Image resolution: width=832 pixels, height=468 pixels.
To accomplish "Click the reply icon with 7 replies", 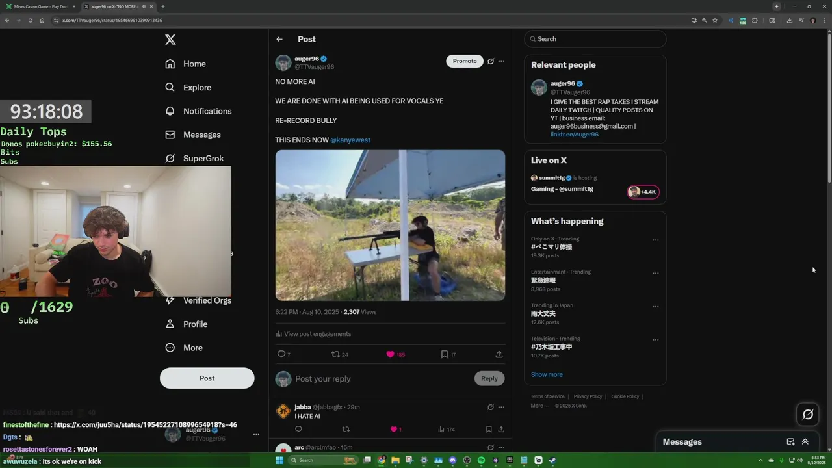I will 283,354.
